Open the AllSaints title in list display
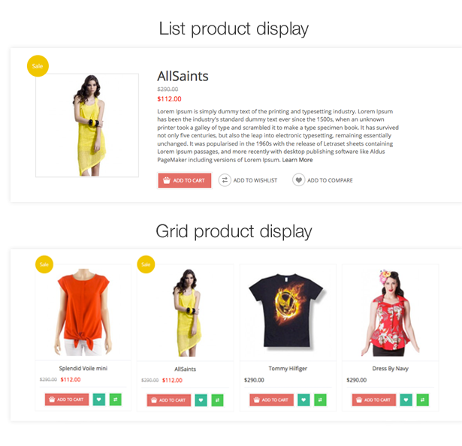The width and height of the screenshot is (462, 446). click(183, 76)
